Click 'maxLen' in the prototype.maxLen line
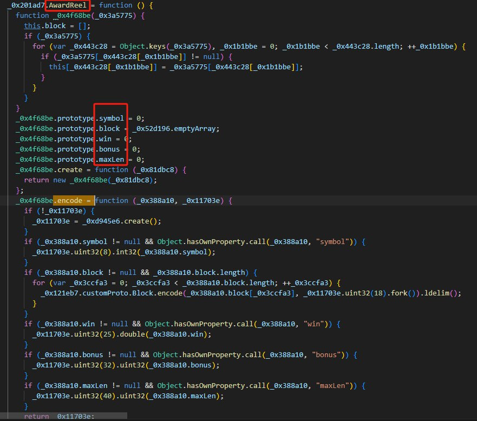Screen dimensions: 477x421 coord(112,160)
